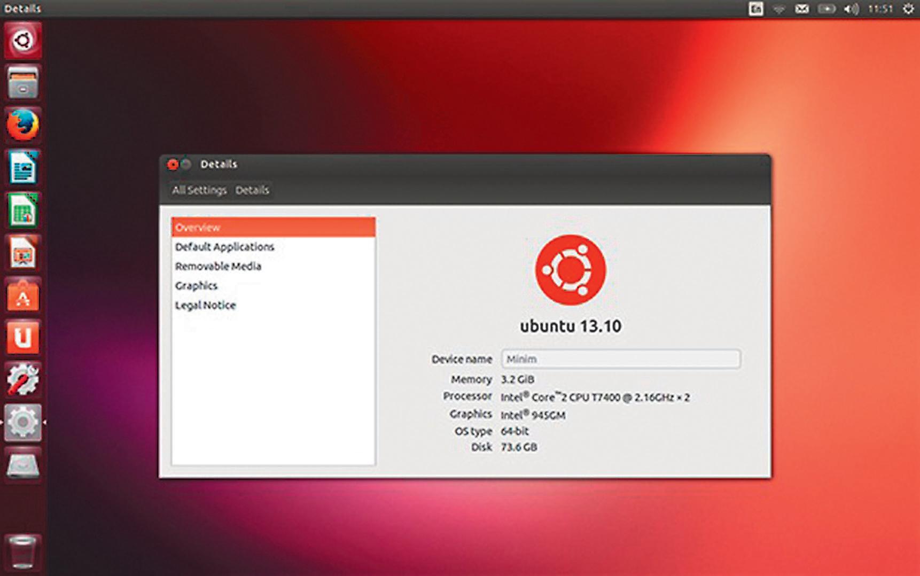This screenshot has width=920, height=576.
Task: Select Overview in the sidebar list
Action: click(x=274, y=227)
